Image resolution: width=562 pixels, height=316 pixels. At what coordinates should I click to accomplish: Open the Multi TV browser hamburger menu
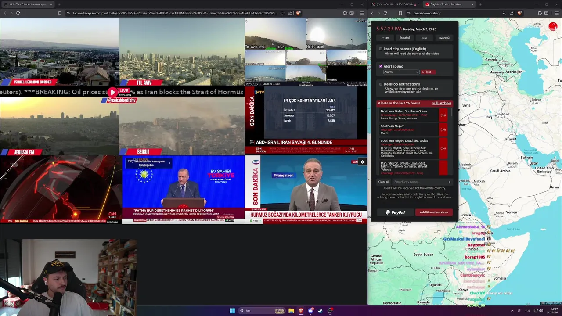362,13
